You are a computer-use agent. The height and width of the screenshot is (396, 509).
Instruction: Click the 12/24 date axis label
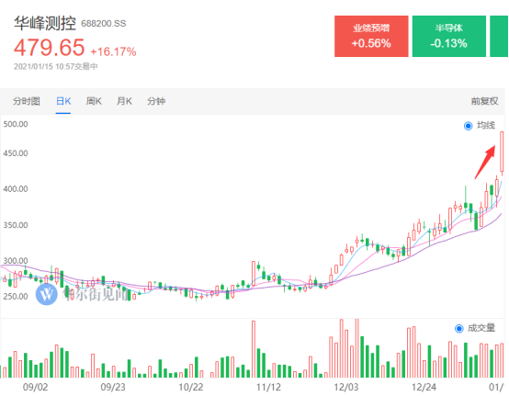point(424,387)
